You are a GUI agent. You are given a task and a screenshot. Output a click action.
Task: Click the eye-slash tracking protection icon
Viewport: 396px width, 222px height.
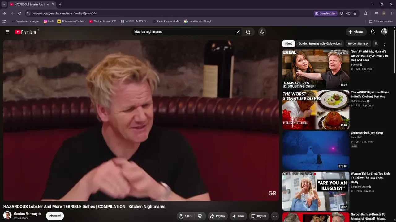tap(348, 14)
